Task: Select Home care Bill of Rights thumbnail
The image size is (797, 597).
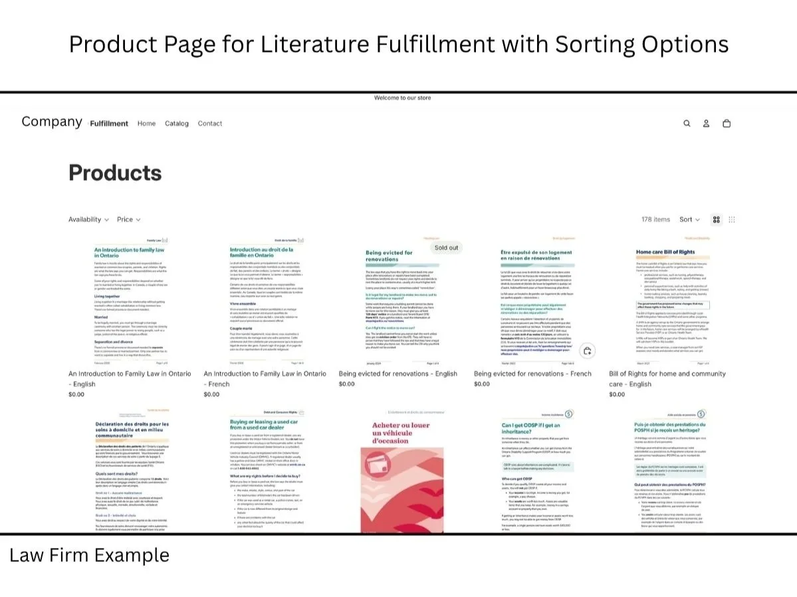Action: pos(672,301)
